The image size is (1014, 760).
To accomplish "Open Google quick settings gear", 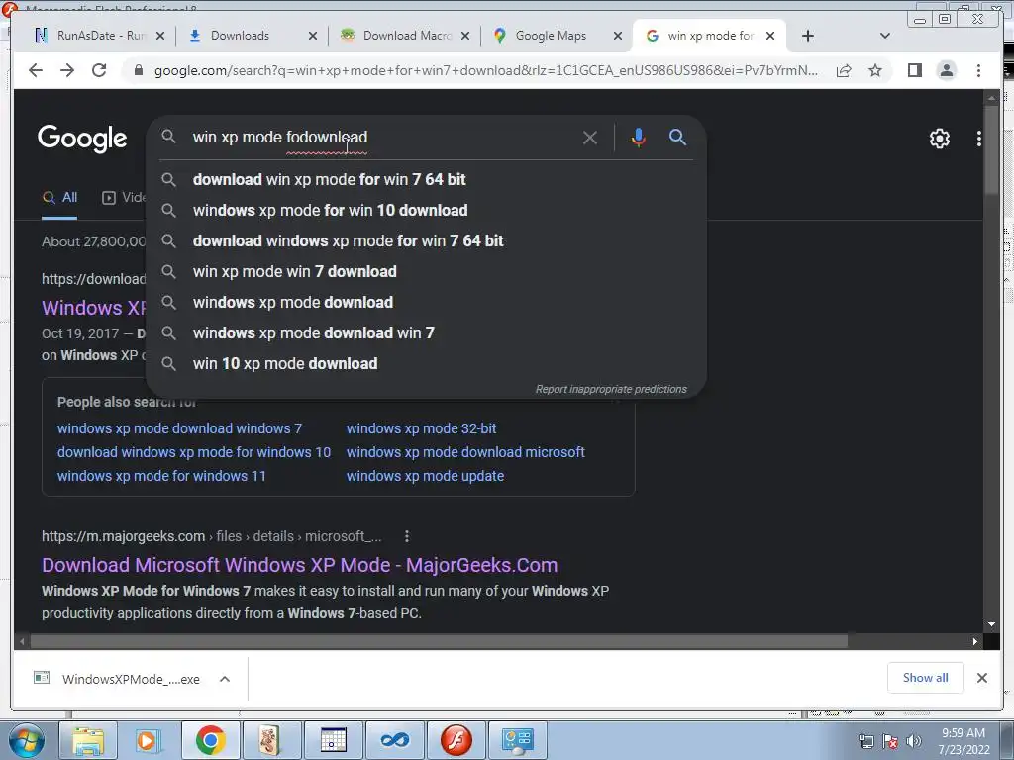I will (x=939, y=138).
